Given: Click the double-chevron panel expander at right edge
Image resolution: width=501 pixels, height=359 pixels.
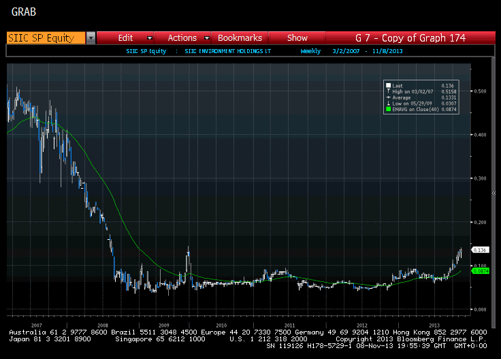Looking at the screenshot, I should [x=494, y=193].
